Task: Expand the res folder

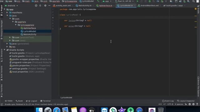Action: 7,47
